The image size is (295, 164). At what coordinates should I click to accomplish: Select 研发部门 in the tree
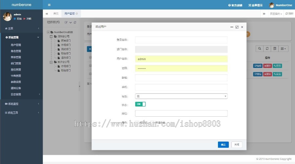click(66, 41)
